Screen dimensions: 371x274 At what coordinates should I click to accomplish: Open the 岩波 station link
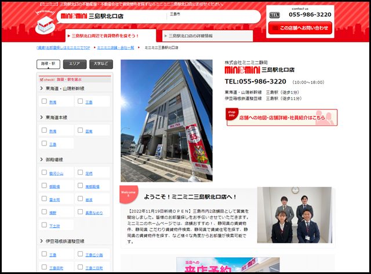(x=89, y=200)
